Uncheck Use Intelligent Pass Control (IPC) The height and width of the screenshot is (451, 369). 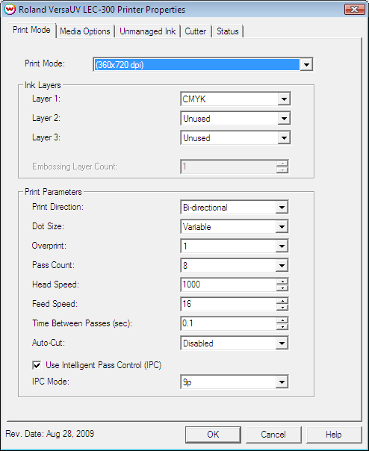(x=37, y=365)
